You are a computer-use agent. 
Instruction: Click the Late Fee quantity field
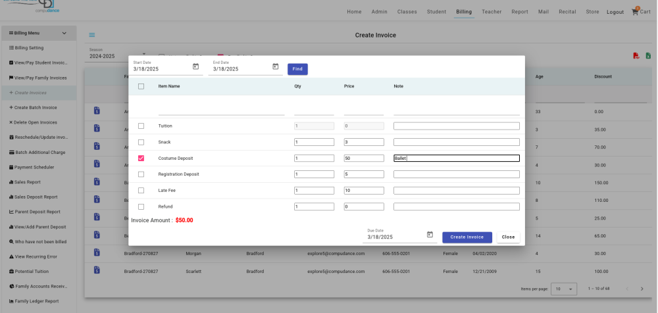click(315, 191)
